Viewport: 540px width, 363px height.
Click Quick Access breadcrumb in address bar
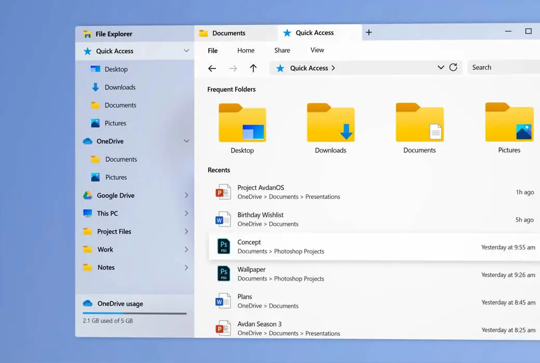pos(309,68)
